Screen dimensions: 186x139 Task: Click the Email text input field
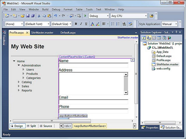pos(94,102)
